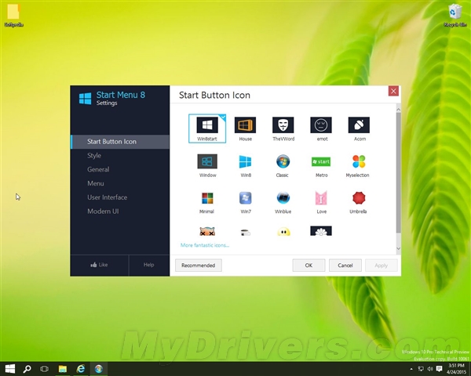This screenshot has height=376, width=471.
Task: Launch Internet Explorer from taskbar
Action: pyautogui.click(x=81, y=369)
